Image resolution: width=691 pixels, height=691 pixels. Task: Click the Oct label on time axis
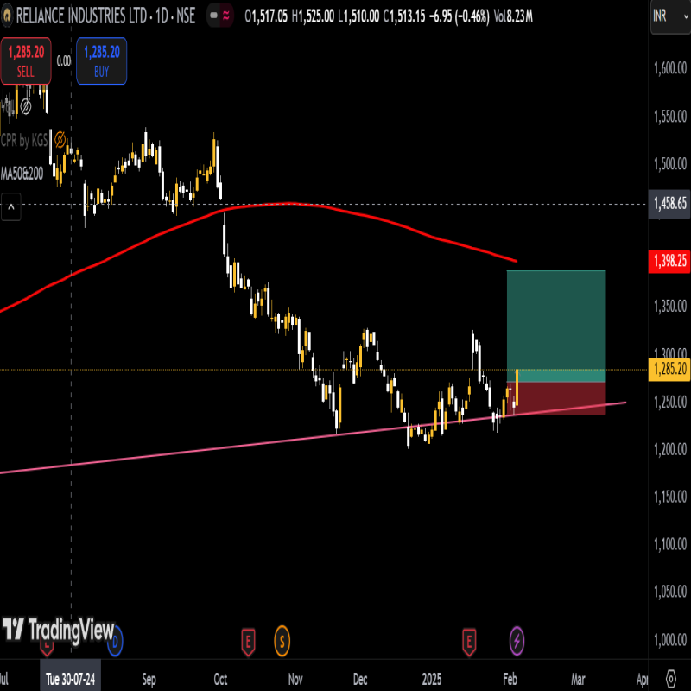point(220,679)
